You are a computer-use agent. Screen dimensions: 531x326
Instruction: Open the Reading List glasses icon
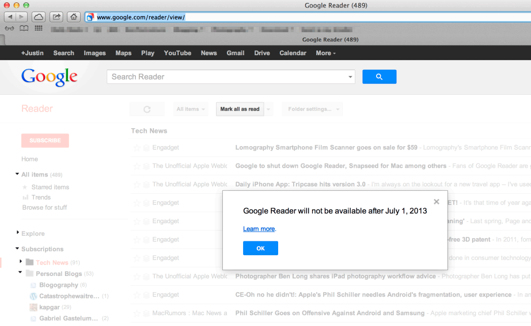tap(9, 28)
